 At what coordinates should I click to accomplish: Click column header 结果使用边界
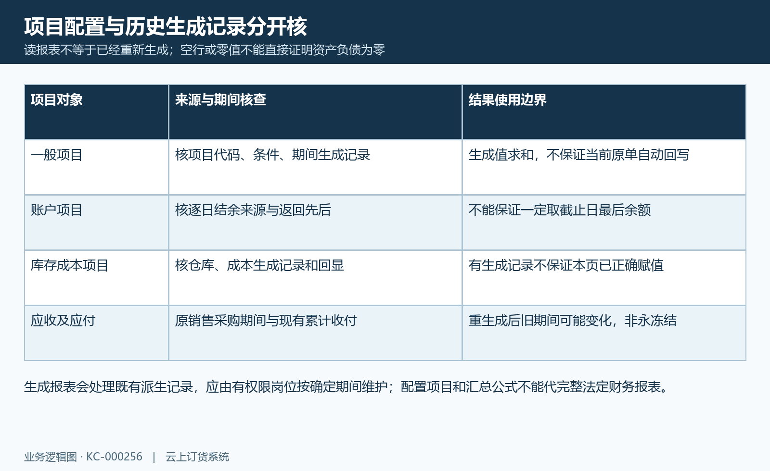(604, 112)
